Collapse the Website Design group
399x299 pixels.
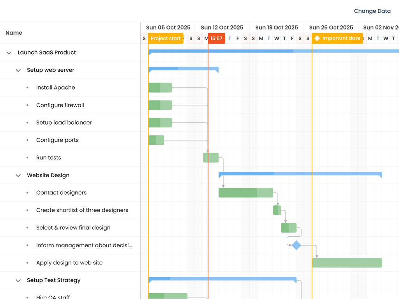click(18, 175)
